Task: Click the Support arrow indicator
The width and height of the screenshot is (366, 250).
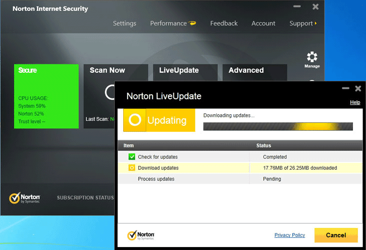Action: [x=315, y=23]
